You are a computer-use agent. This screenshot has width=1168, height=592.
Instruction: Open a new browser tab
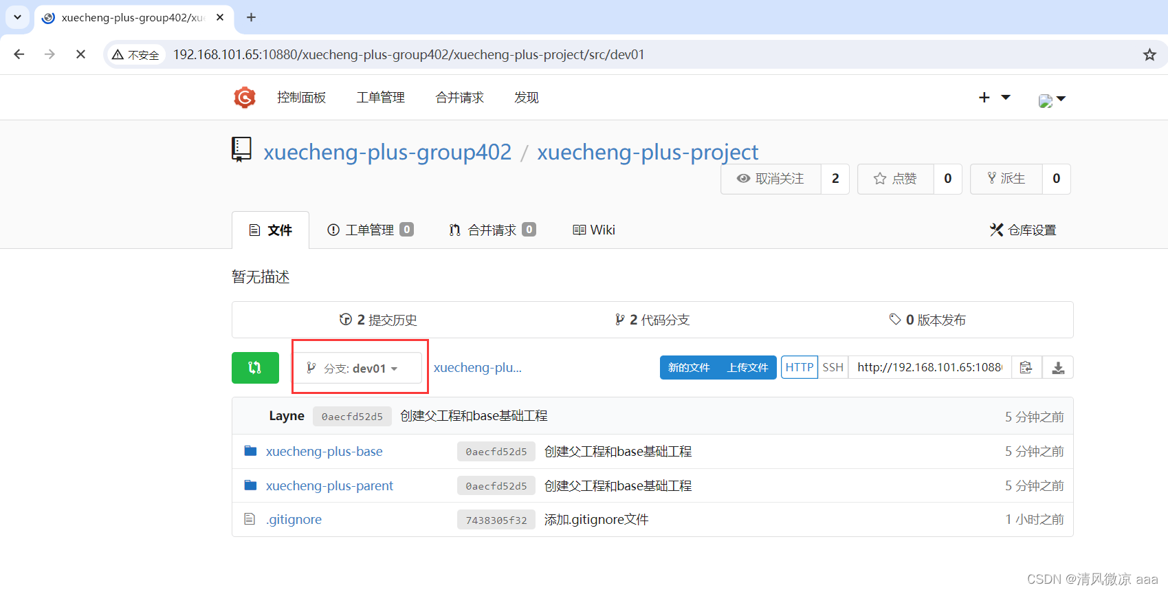pyautogui.click(x=251, y=17)
